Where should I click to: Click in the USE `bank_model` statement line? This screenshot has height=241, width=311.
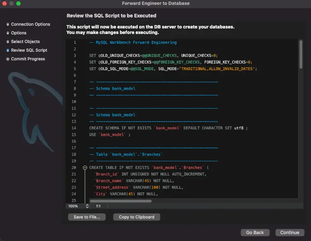click(x=109, y=135)
